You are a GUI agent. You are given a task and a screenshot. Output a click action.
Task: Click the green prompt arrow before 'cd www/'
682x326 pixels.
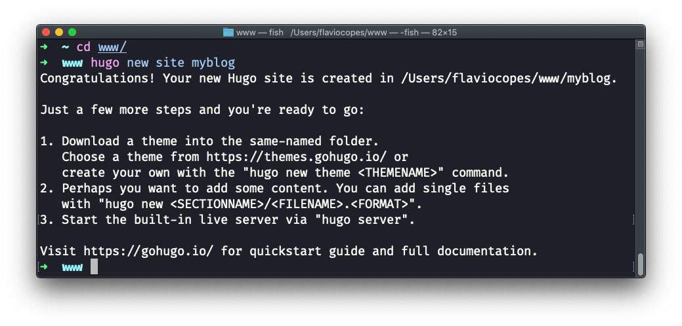pyautogui.click(x=44, y=47)
